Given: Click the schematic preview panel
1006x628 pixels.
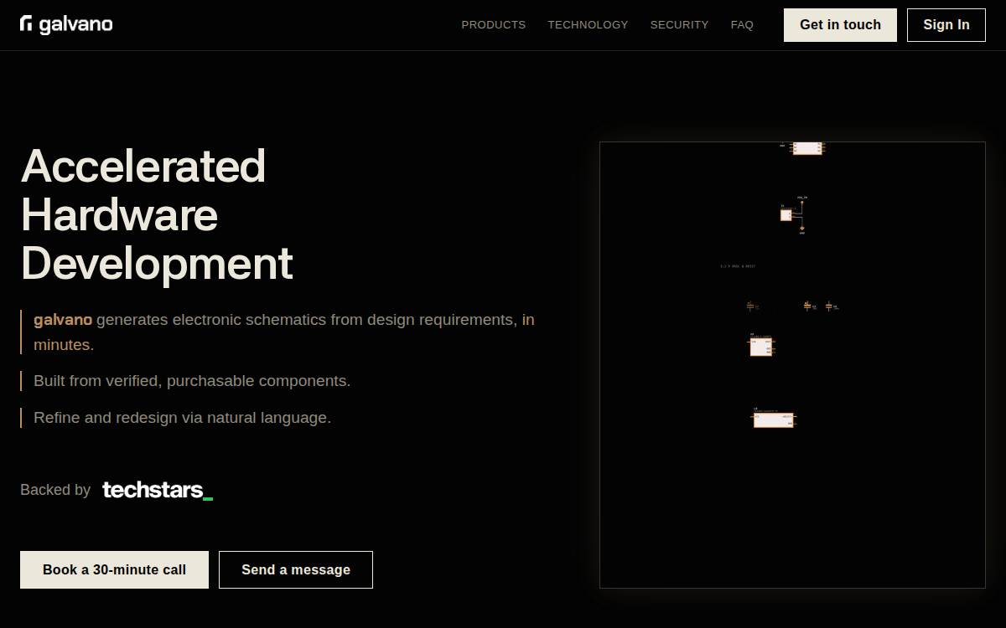Looking at the screenshot, I should pos(792,365).
